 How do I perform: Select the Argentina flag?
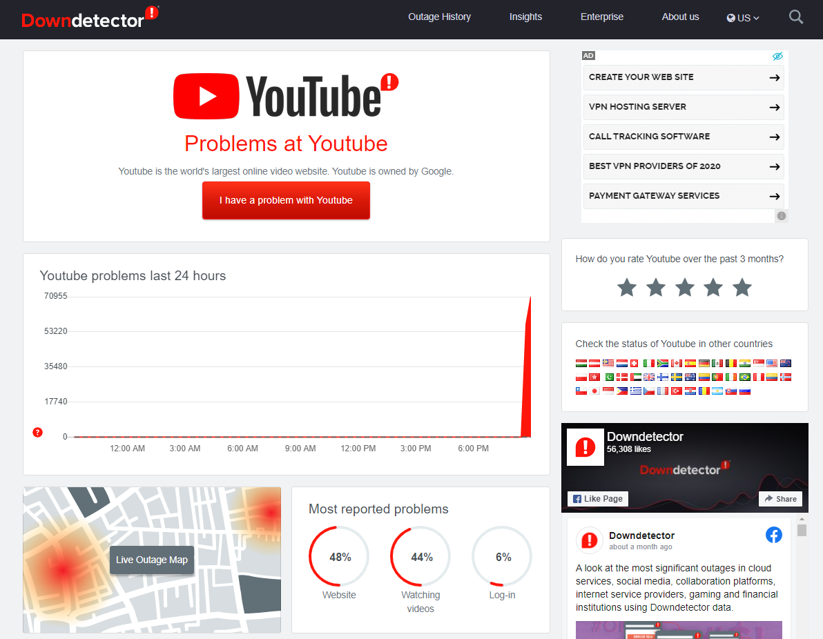(717, 391)
